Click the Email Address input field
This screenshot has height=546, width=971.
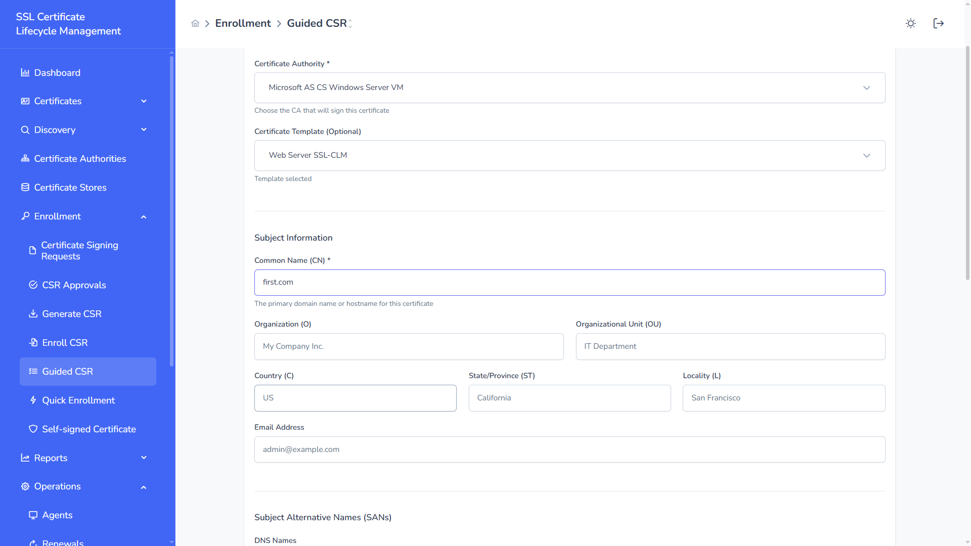coord(569,449)
